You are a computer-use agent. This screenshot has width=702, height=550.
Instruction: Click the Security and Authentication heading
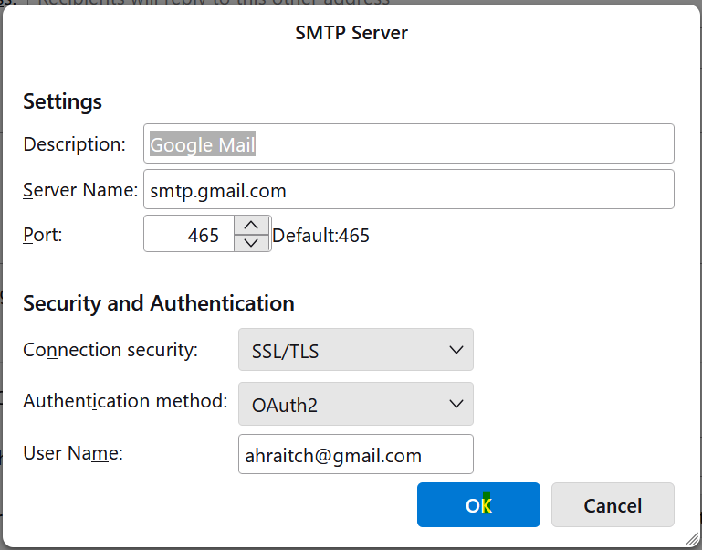[159, 303]
